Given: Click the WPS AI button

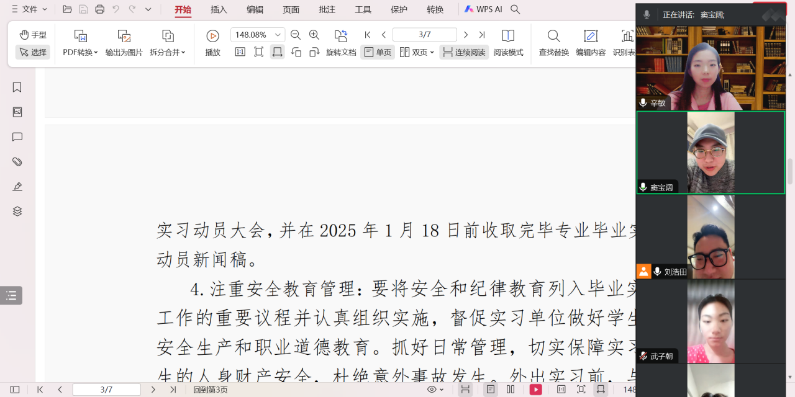Looking at the screenshot, I should click(x=483, y=9).
